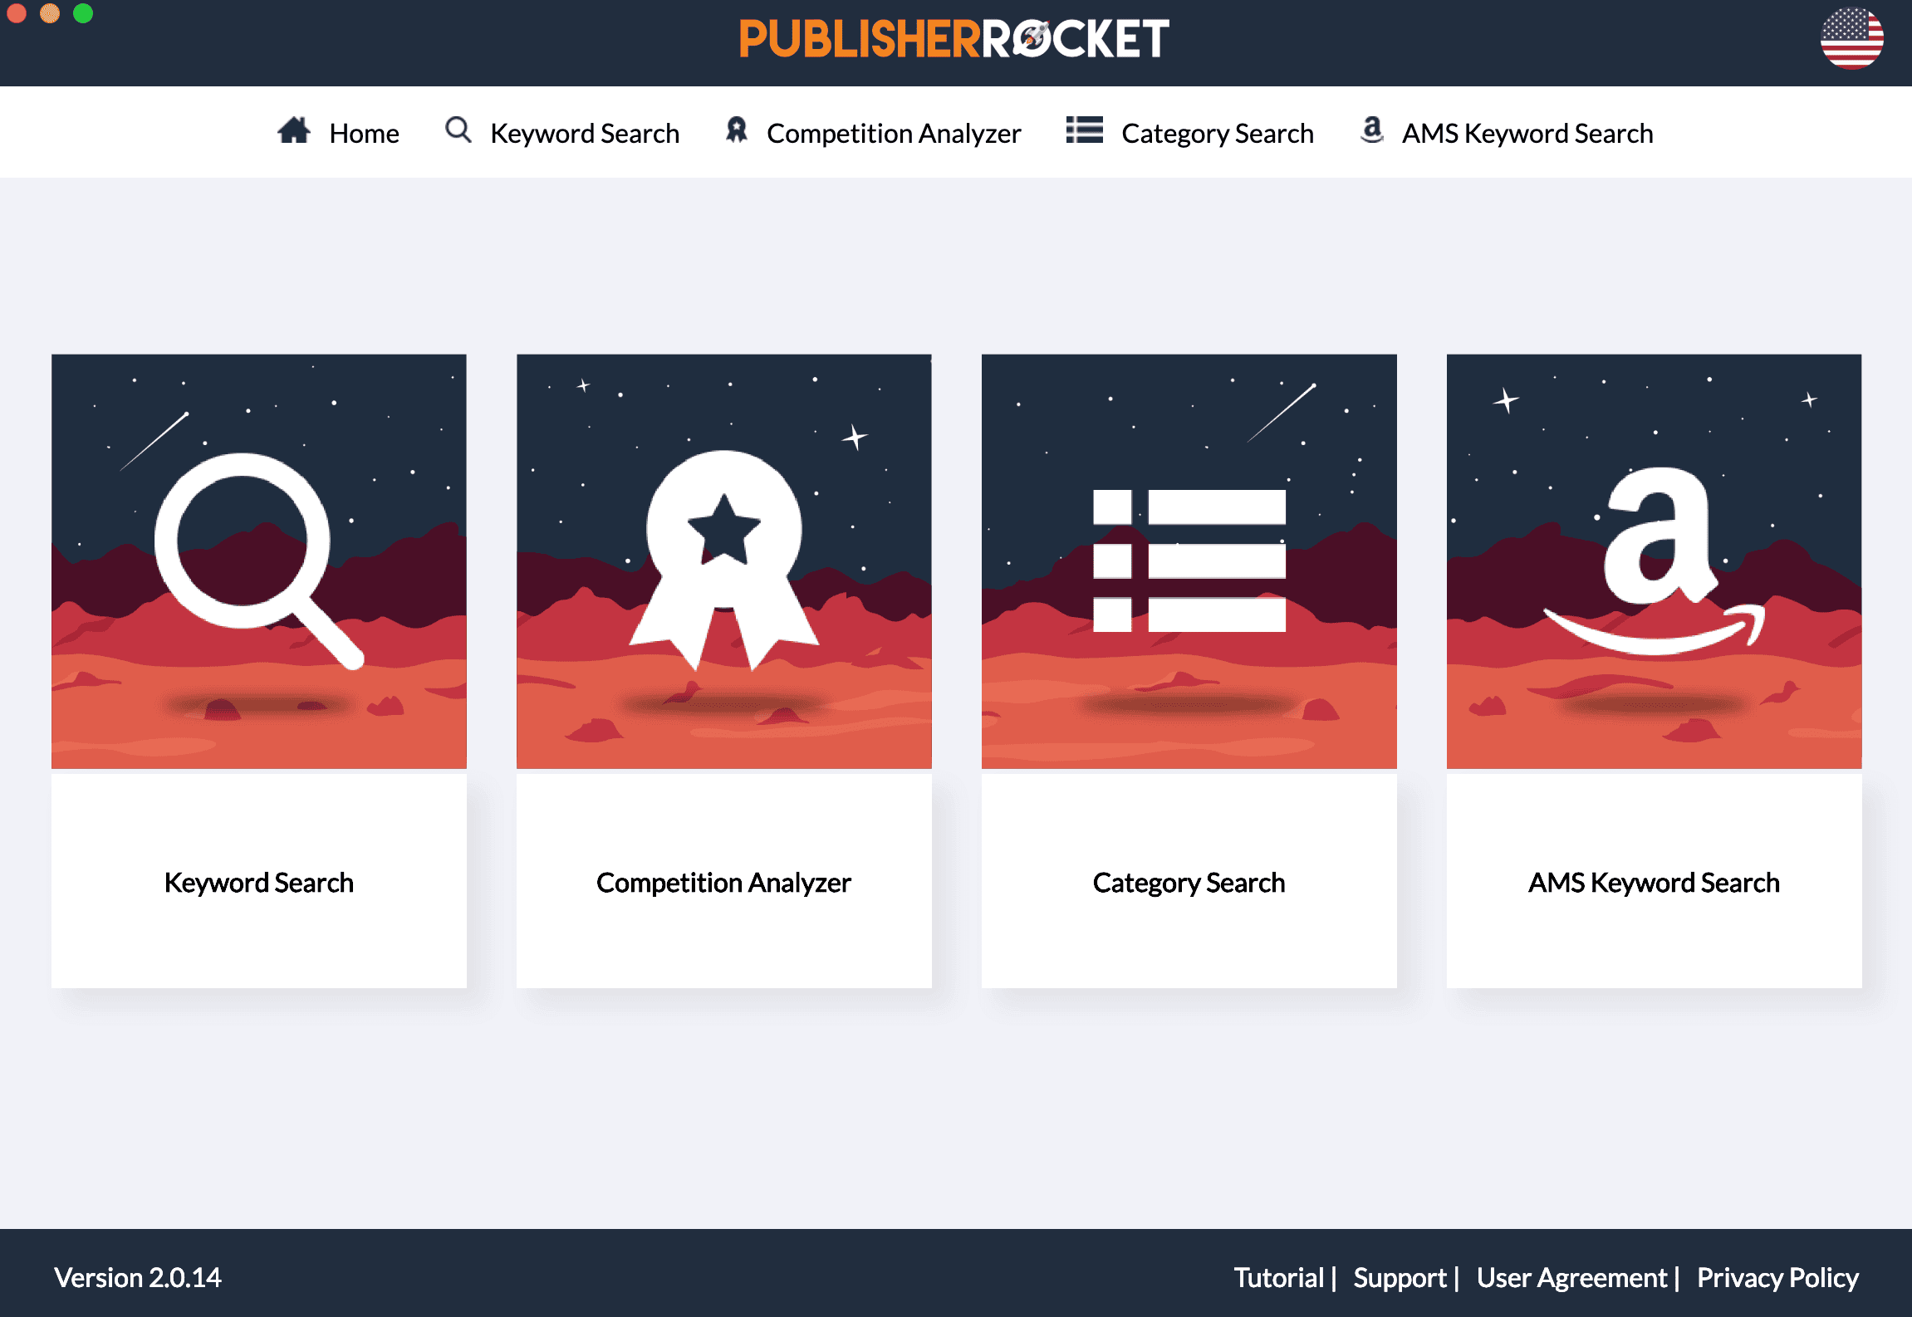Click the magnifier icon beside Keyword Search nav
The height and width of the screenshot is (1317, 1912).
point(458,130)
